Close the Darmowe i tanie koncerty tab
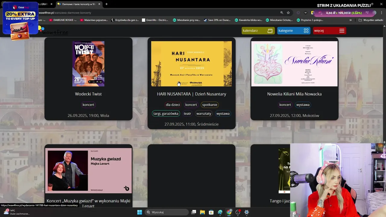Screen dimensions: 386x217 tap(99, 4)
